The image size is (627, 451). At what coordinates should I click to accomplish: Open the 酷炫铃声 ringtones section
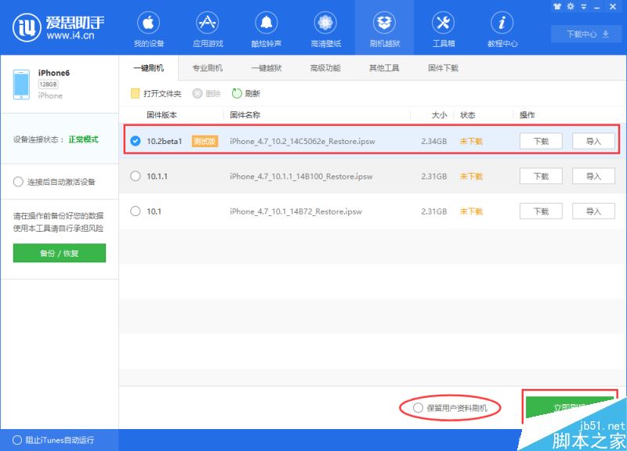[x=266, y=29]
